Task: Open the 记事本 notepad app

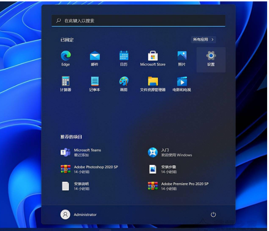Action: coord(95,81)
